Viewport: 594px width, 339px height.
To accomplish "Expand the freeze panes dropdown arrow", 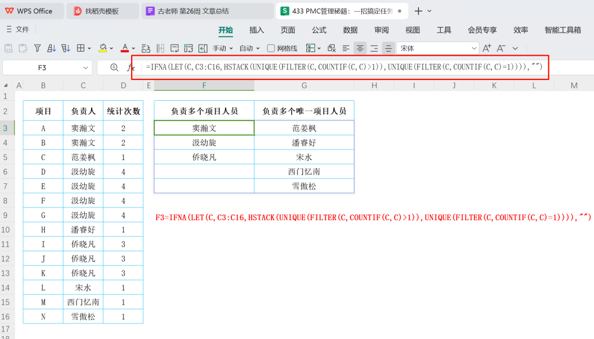I will tap(319, 49).
